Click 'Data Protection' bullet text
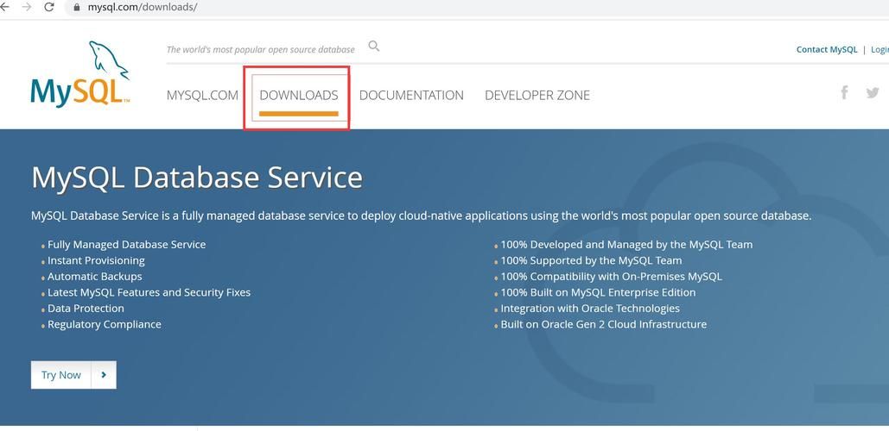 pos(86,309)
